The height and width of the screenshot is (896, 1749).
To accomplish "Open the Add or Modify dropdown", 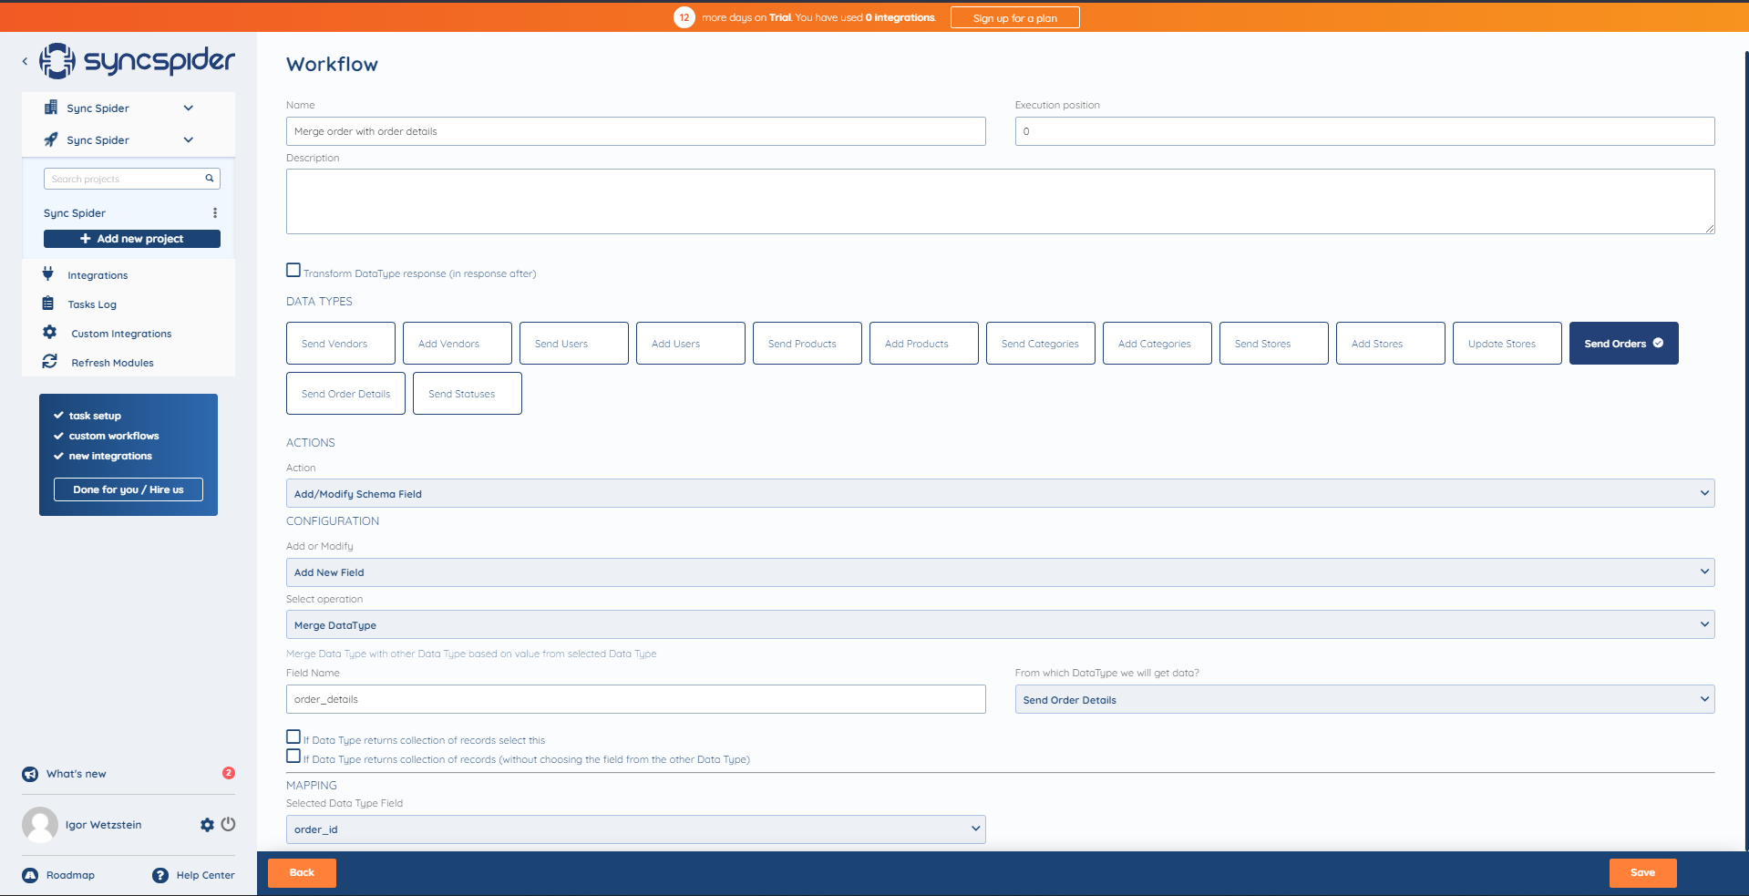I will (1001, 572).
